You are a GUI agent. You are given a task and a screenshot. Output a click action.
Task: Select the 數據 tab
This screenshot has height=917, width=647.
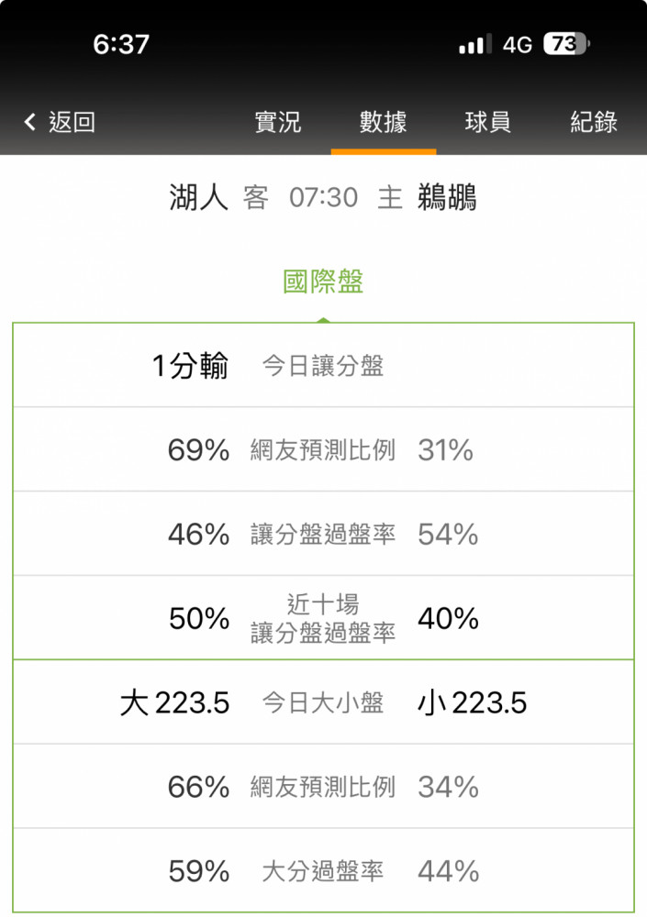[383, 122]
